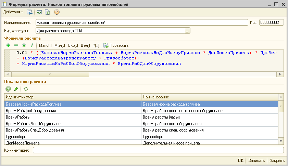Insert the multiplication operator into the formula

pos(24,45)
